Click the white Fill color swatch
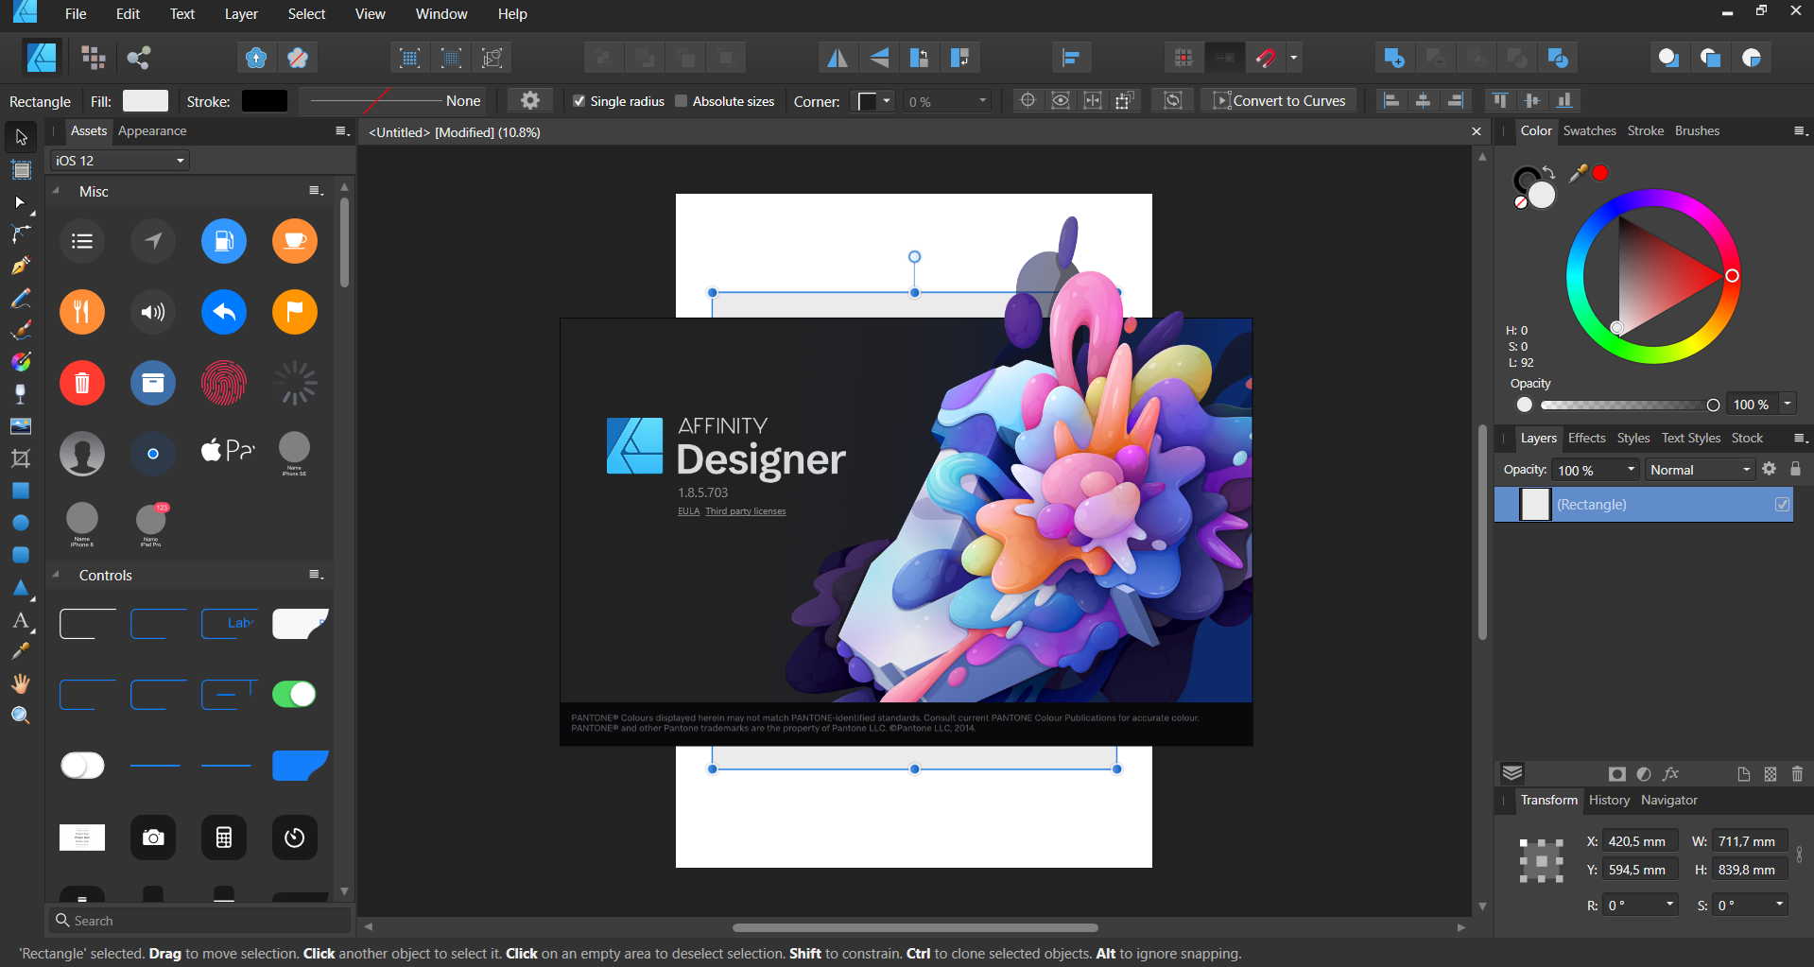The width and height of the screenshot is (1814, 967). [146, 101]
